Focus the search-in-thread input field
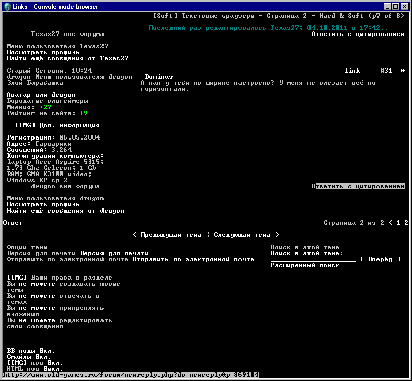 tap(313, 259)
